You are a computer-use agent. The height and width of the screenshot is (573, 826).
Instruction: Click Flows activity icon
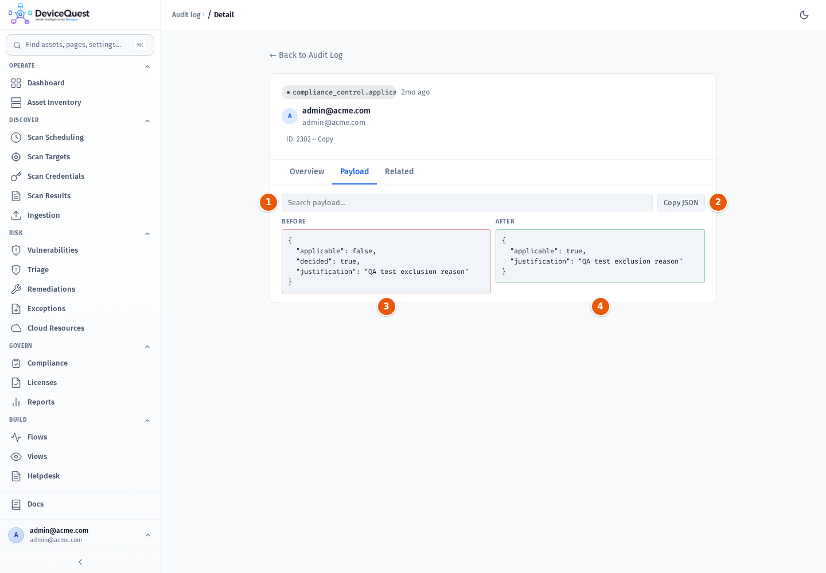tap(16, 437)
